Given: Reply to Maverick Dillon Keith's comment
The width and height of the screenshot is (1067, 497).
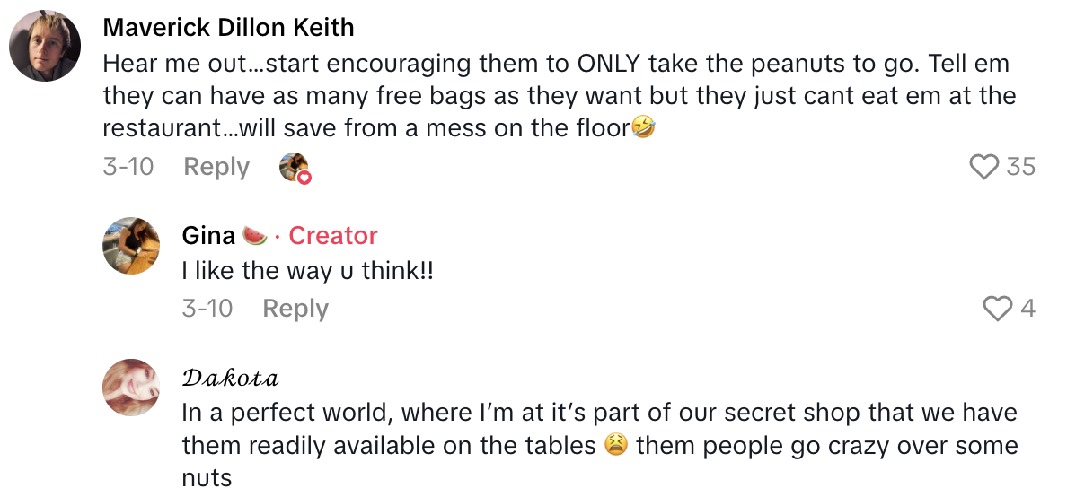Looking at the screenshot, I should tap(216, 167).
